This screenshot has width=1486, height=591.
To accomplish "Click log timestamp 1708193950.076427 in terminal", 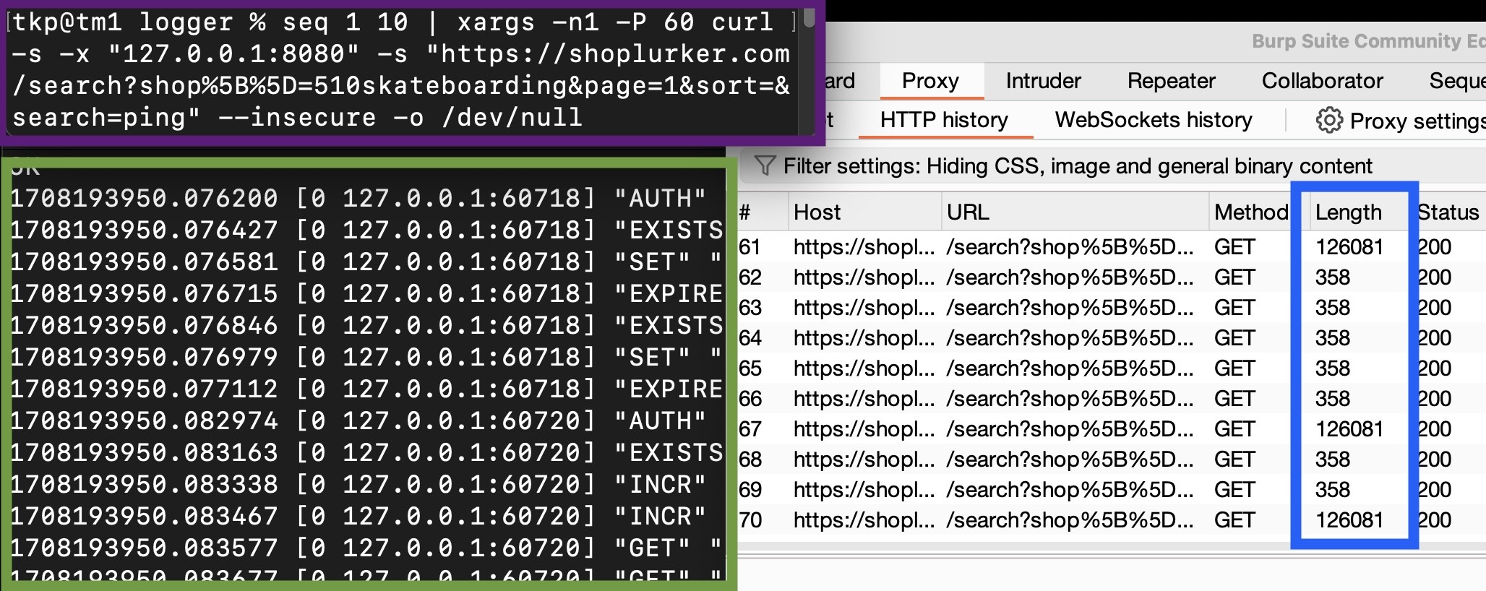I will [145, 230].
